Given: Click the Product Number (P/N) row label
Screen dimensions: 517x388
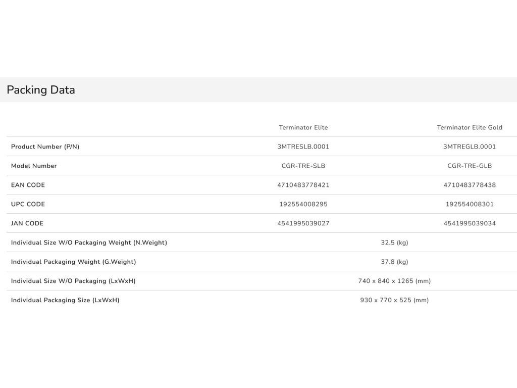Looking at the screenshot, I should [x=45, y=147].
